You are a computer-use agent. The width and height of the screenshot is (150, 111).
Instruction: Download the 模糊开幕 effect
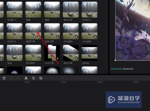39,37
